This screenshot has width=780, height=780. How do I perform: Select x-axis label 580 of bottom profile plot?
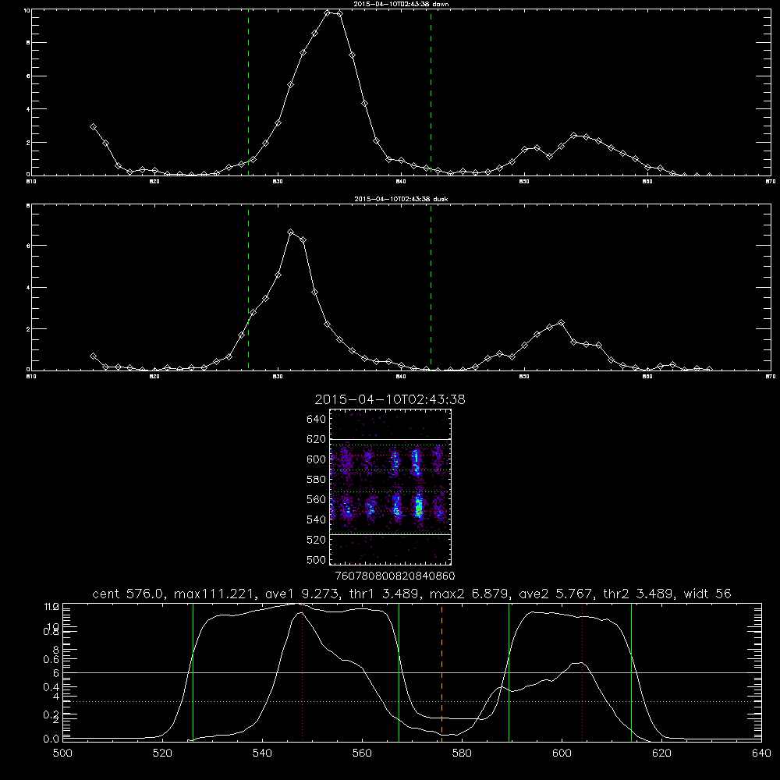coord(462,753)
